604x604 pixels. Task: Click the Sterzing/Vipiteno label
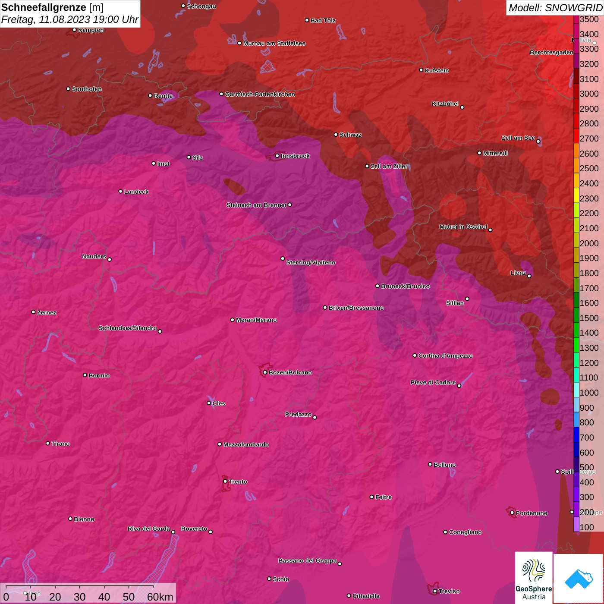click(311, 262)
